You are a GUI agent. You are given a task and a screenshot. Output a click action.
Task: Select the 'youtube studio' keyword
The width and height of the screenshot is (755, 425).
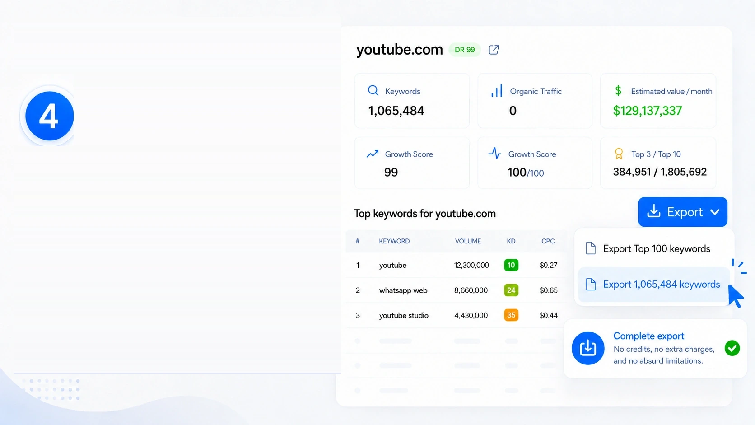click(404, 315)
